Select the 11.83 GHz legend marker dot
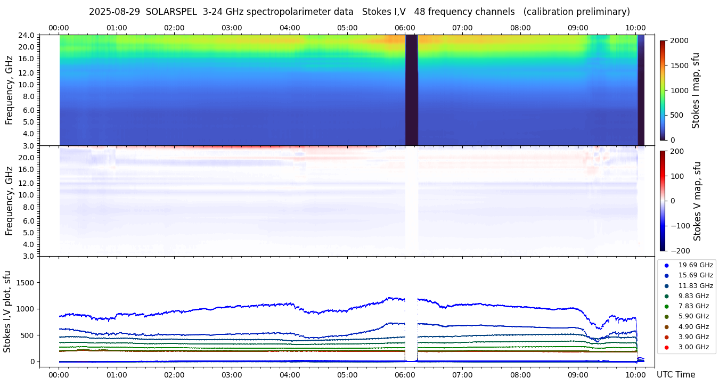Screen dimensions: 719x386 pyautogui.click(x=666, y=286)
